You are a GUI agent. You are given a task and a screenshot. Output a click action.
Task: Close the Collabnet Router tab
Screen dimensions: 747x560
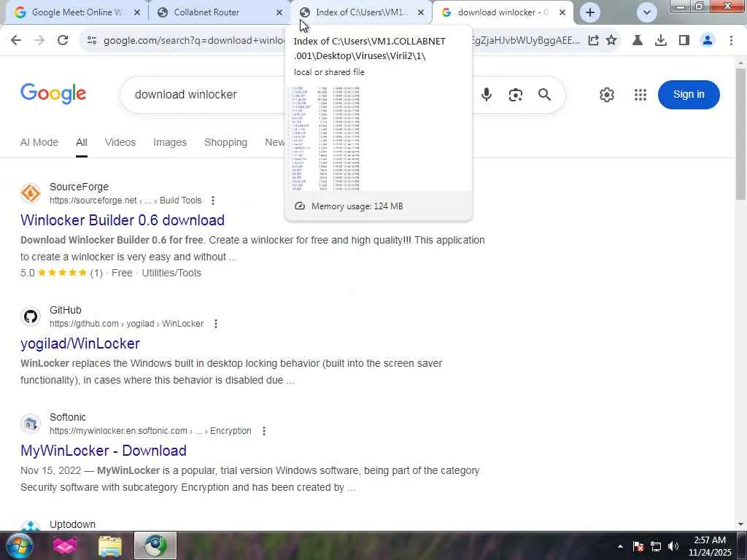(x=279, y=12)
